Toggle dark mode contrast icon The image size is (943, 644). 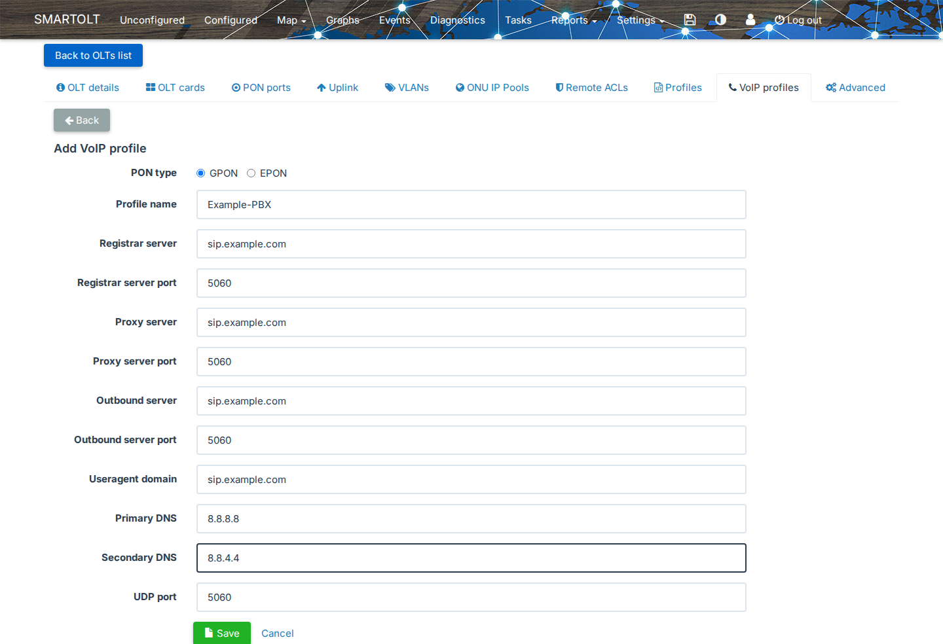pos(720,20)
